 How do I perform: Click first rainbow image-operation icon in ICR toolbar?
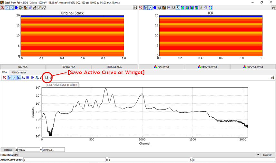(183, 8)
